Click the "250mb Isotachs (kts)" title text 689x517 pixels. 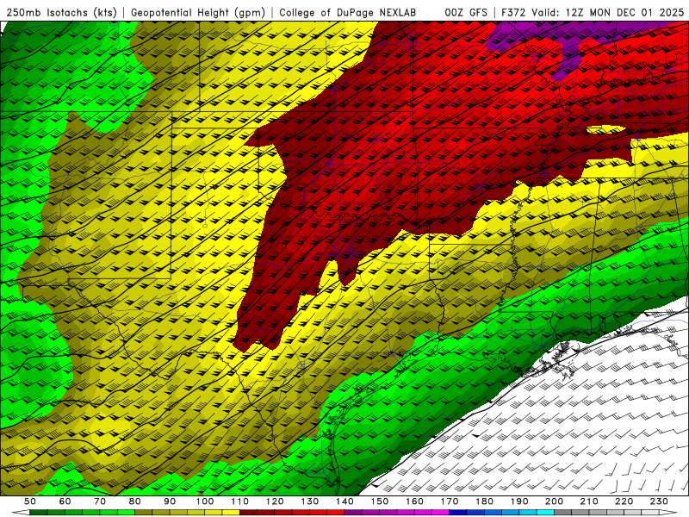coord(61,12)
